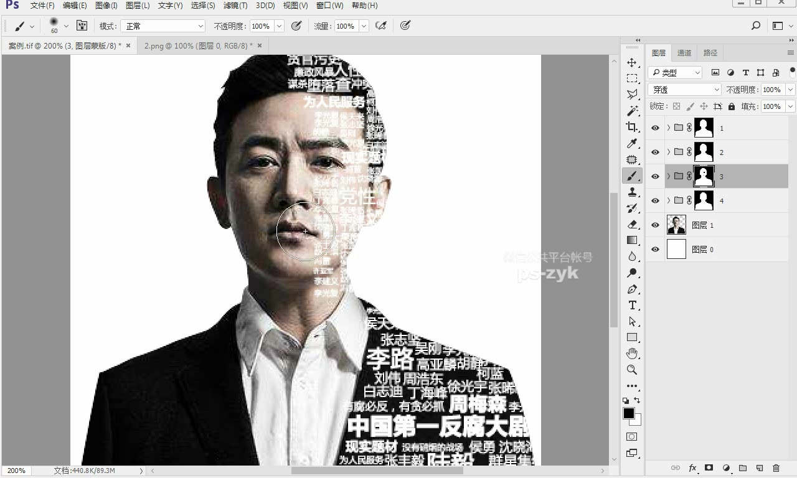This screenshot has width=797, height=478.
Task: Open the brush mode 正常 dropdown
Action: point(163,26)
